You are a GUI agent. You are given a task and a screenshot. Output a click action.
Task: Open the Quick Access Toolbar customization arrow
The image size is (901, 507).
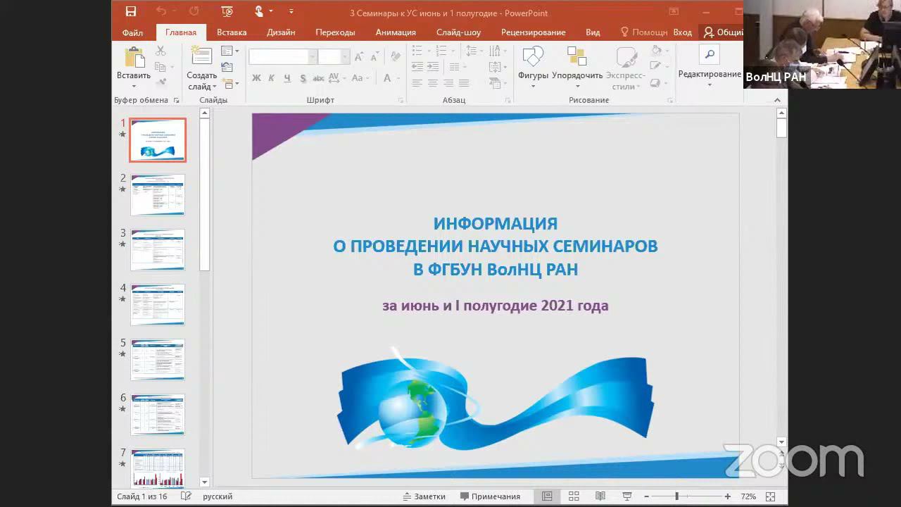(x=291, y=11)
